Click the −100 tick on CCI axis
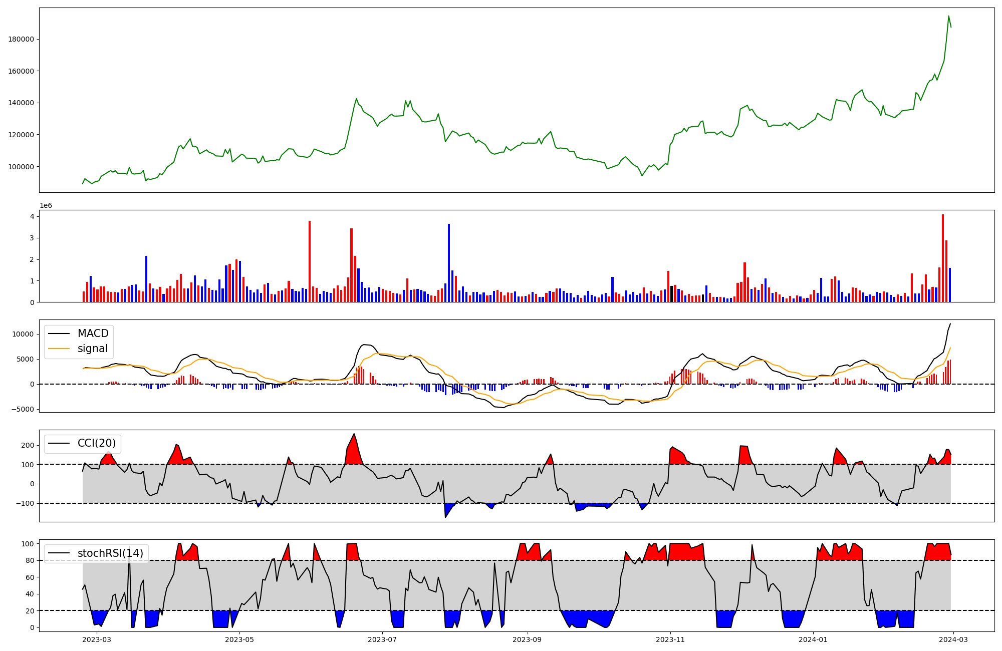1002x651 pixels. click(25, 503)
